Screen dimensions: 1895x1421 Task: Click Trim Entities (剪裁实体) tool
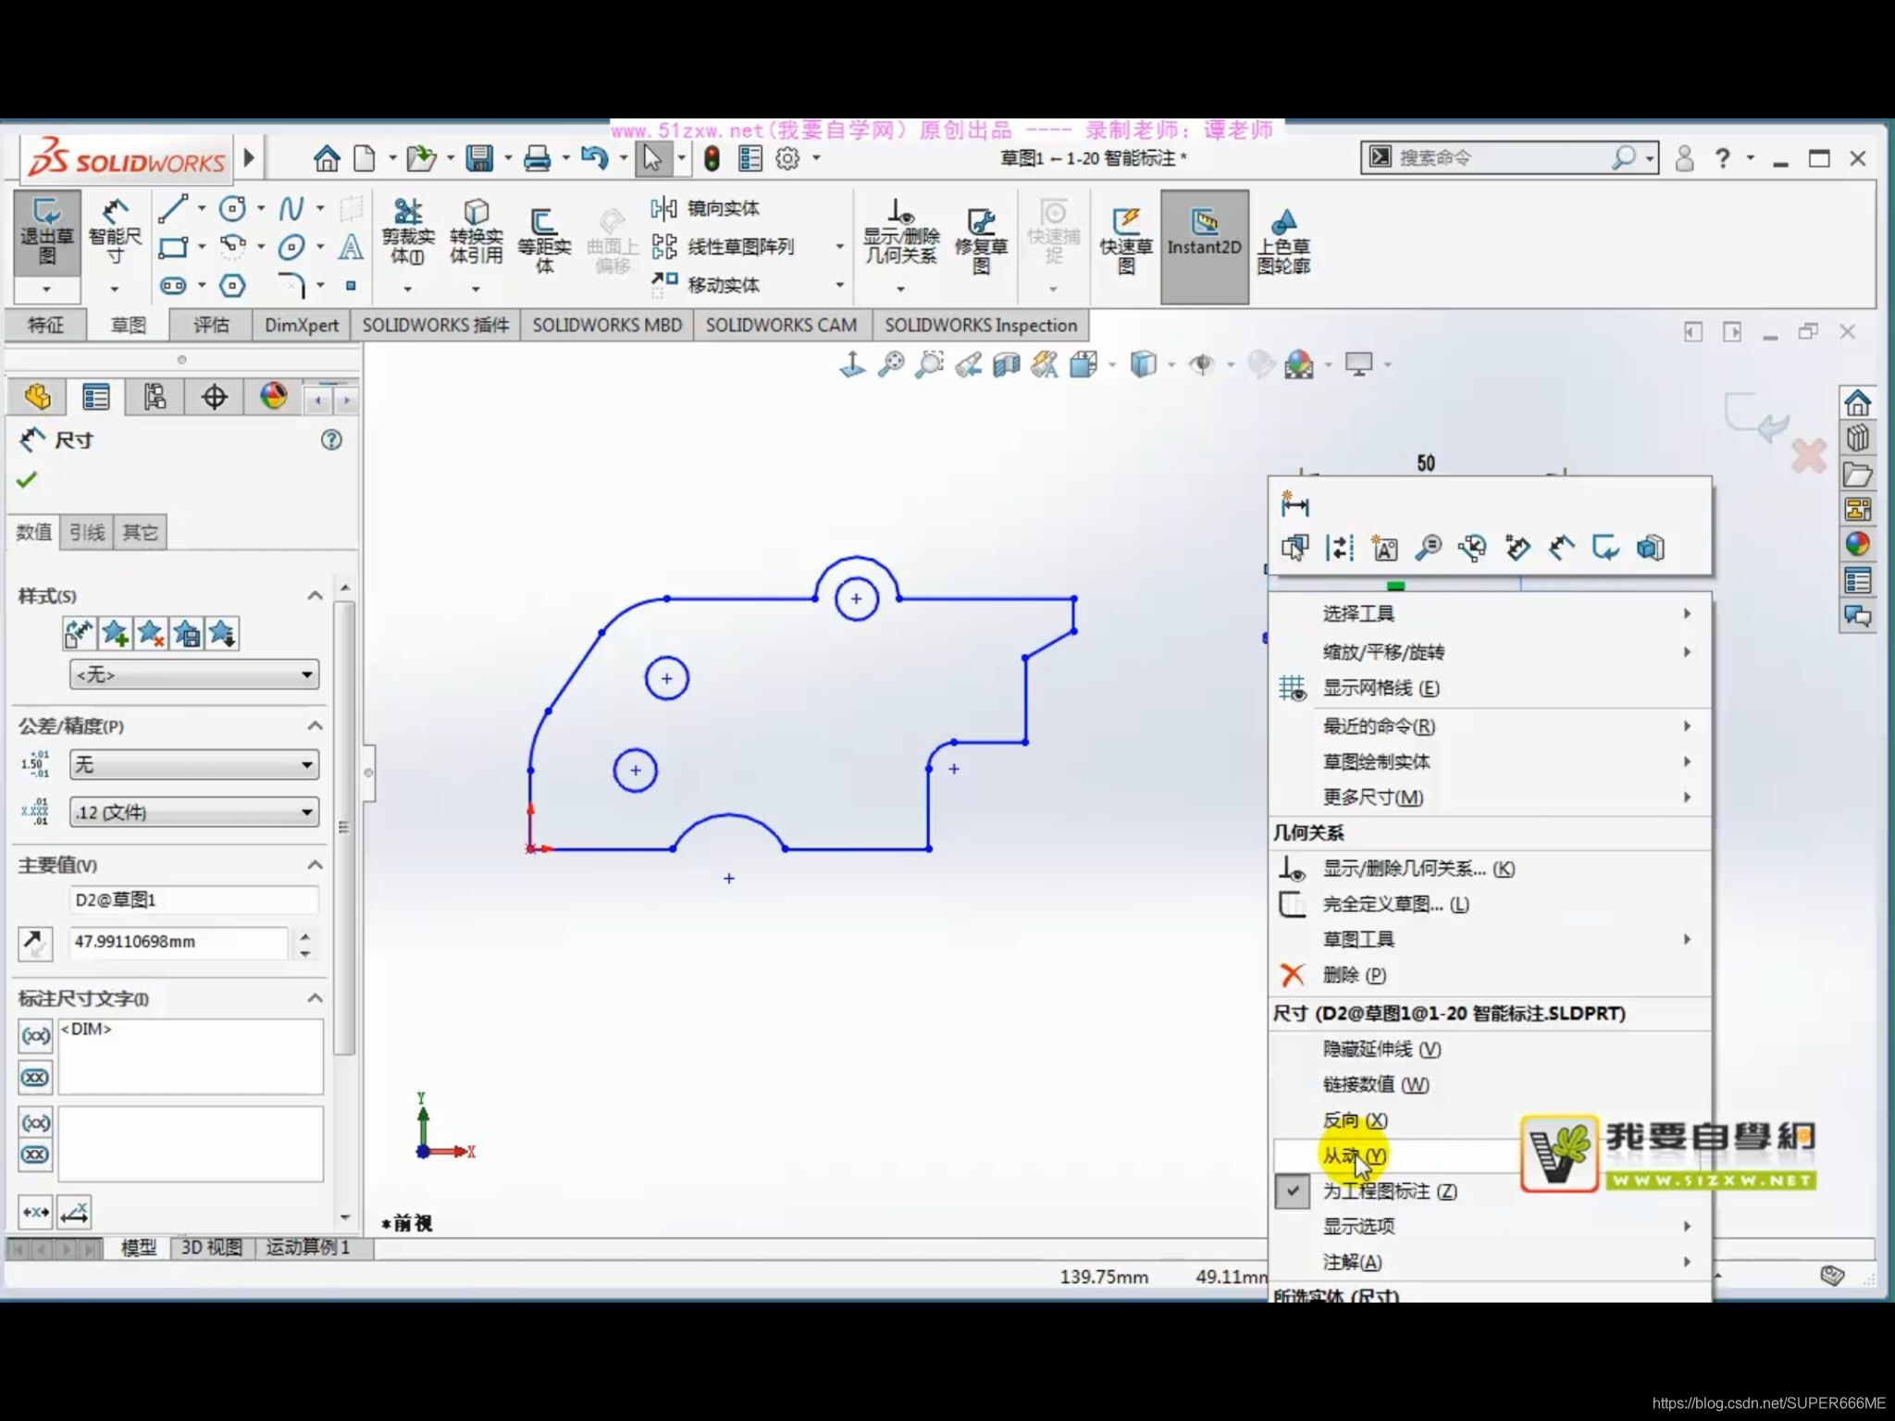[x=408, y=232]
